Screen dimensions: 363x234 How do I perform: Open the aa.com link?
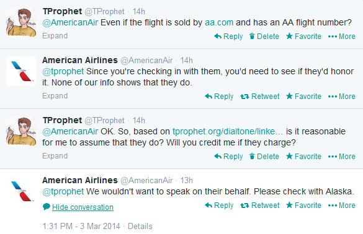pyautogui.click(x=219, y=23)
